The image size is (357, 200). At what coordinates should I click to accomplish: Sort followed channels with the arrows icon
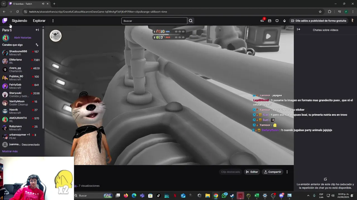(x=37, y=45)
